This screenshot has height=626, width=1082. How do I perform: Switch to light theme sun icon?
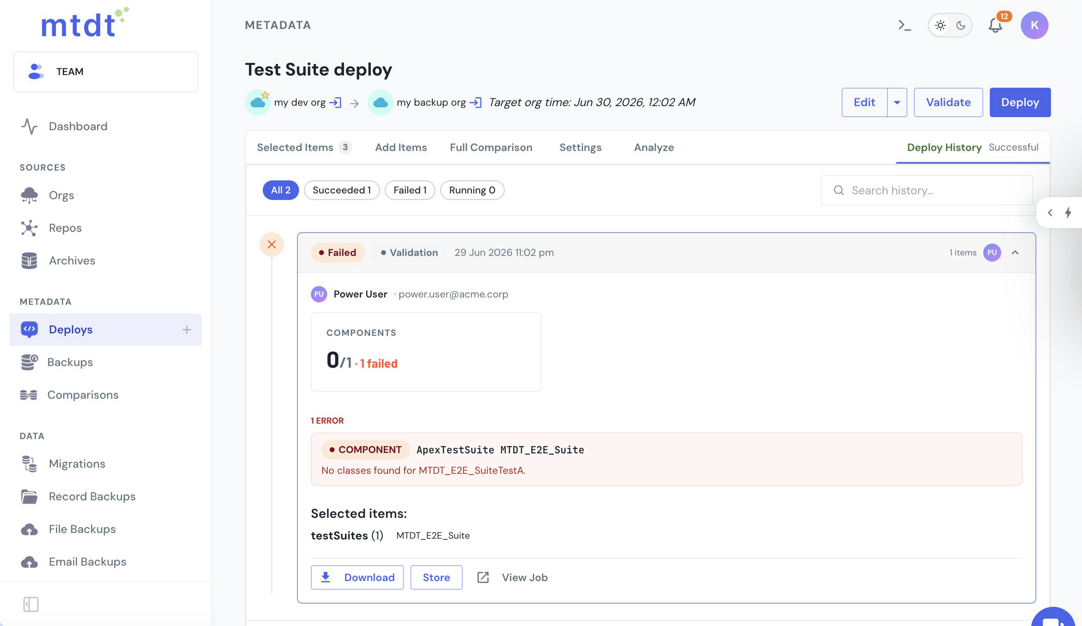pos(940,25)
